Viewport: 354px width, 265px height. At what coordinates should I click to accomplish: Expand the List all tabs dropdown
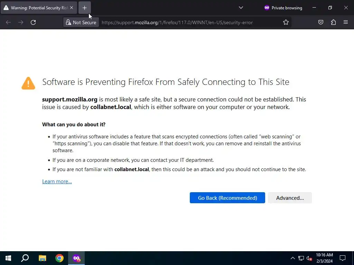click(241, 8)
